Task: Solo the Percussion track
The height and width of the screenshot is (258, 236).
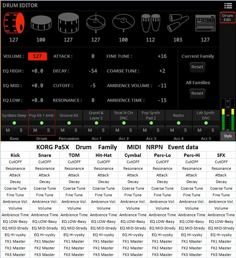Action: click(76, 130)
